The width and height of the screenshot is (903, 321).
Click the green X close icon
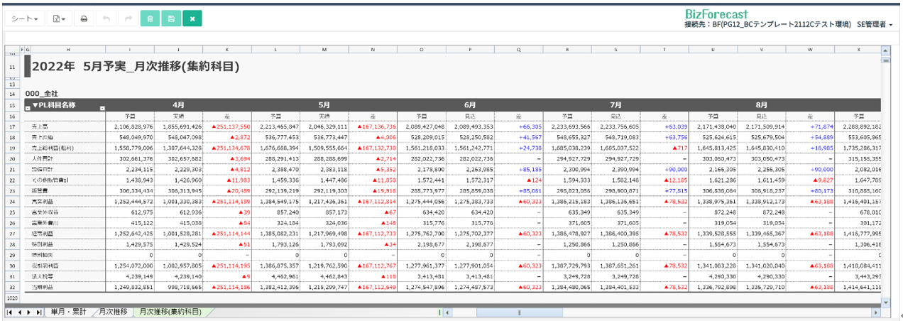[192, 19]
